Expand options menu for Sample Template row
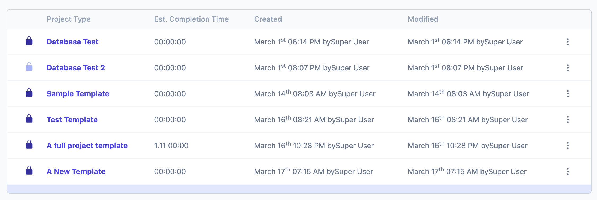Screen dimensions: 597x200 click(x=568, y=94)
